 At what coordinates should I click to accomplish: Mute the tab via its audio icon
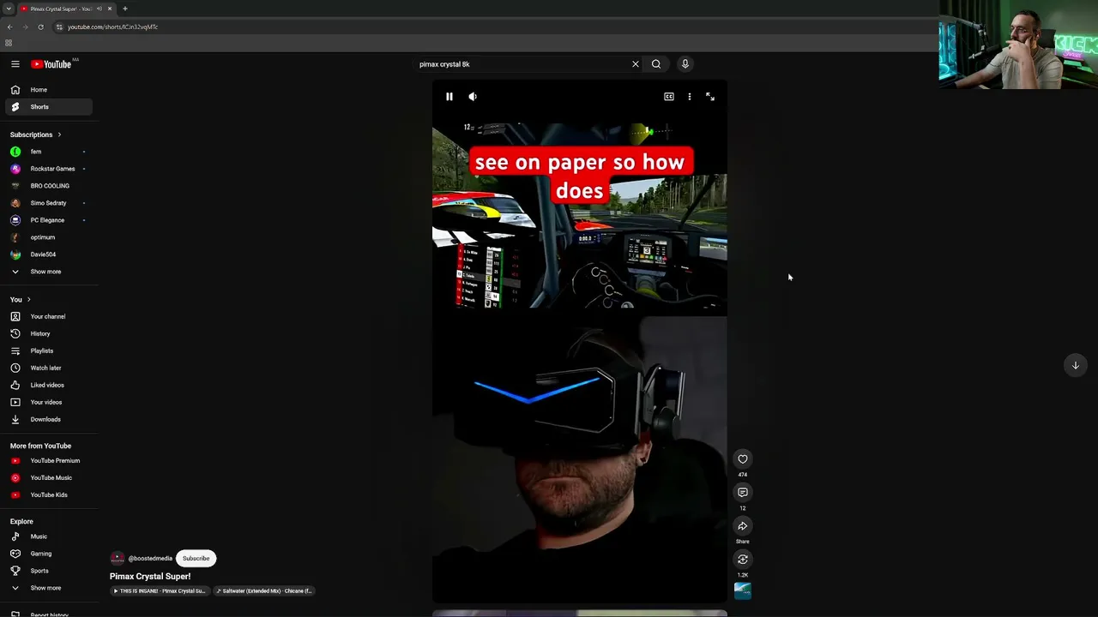tap(100, 9)
